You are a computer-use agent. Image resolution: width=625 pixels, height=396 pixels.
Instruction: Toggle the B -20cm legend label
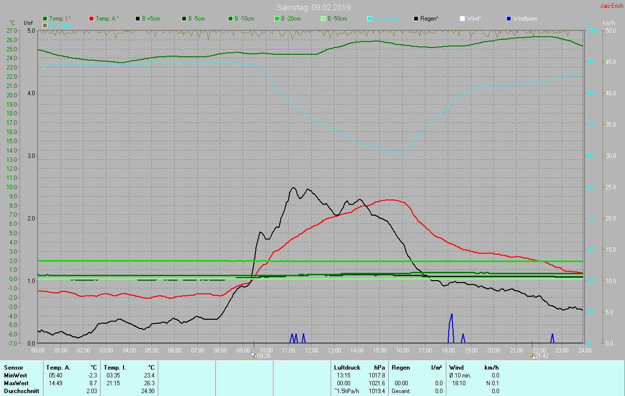(291, 19)
